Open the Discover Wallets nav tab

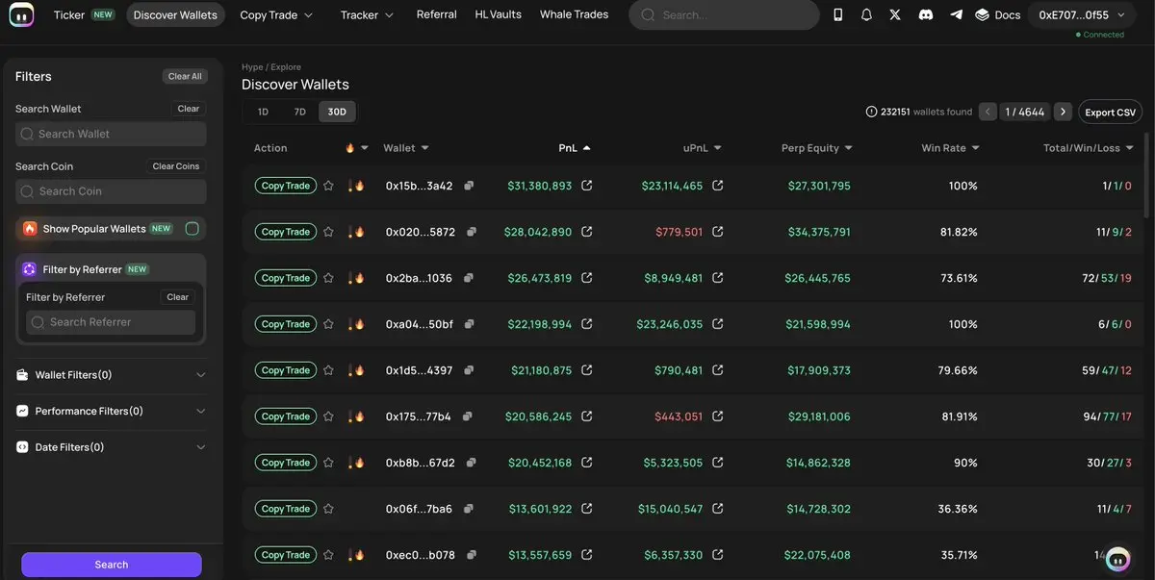[175, 15]
